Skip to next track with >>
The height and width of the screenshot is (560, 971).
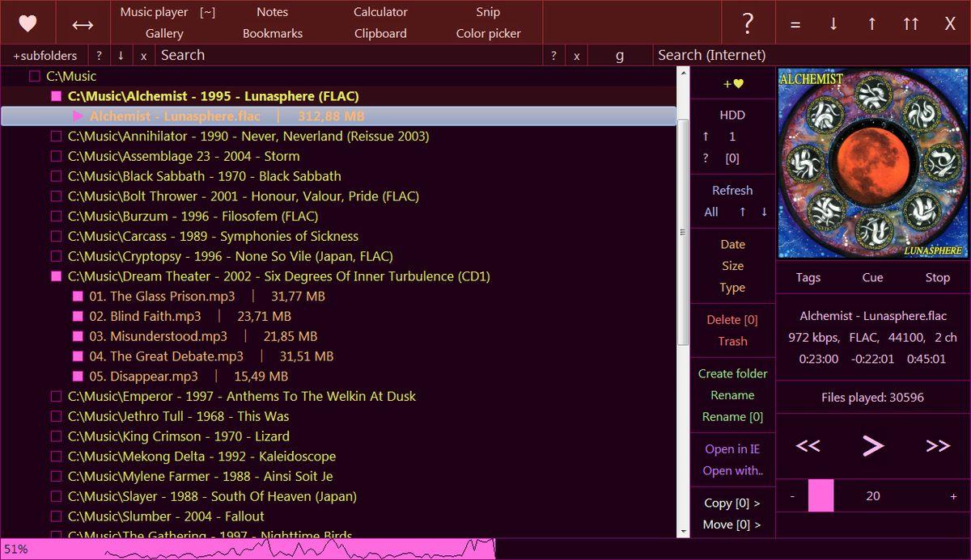coord(938,446)
